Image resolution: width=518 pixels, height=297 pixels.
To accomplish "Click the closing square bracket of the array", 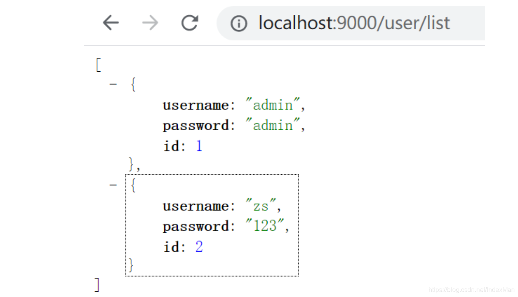I will tap(97, 285).
